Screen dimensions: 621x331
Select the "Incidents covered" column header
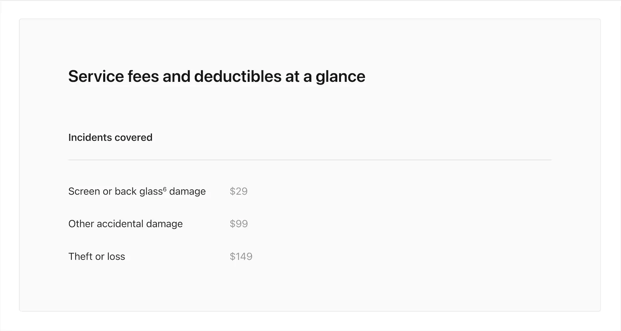click(x=110, y=138)
